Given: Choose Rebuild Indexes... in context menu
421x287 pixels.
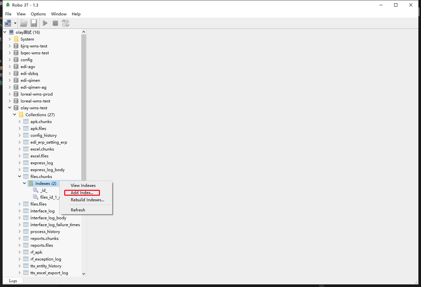Looking at the screenshot, I should 87,200.
